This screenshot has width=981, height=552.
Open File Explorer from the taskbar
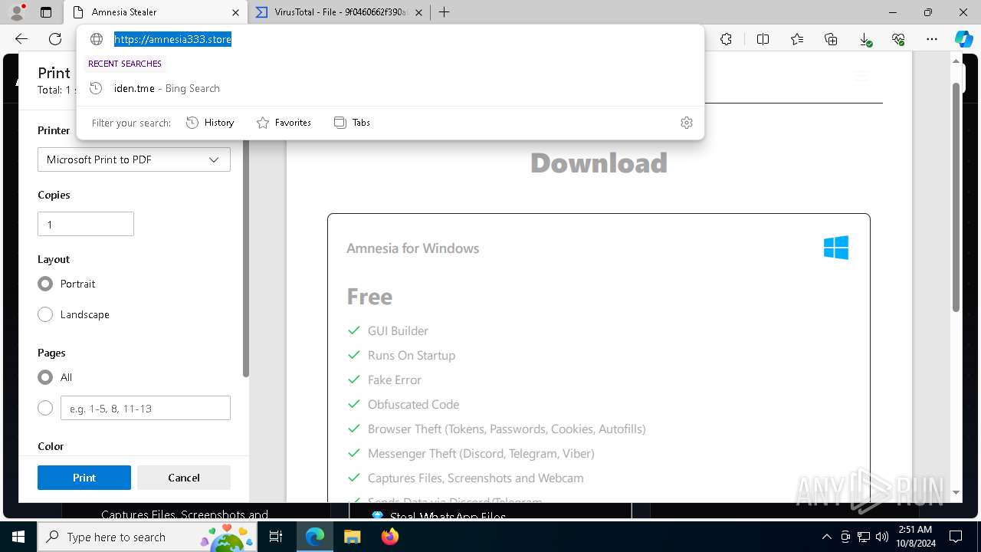pos(352,537)
